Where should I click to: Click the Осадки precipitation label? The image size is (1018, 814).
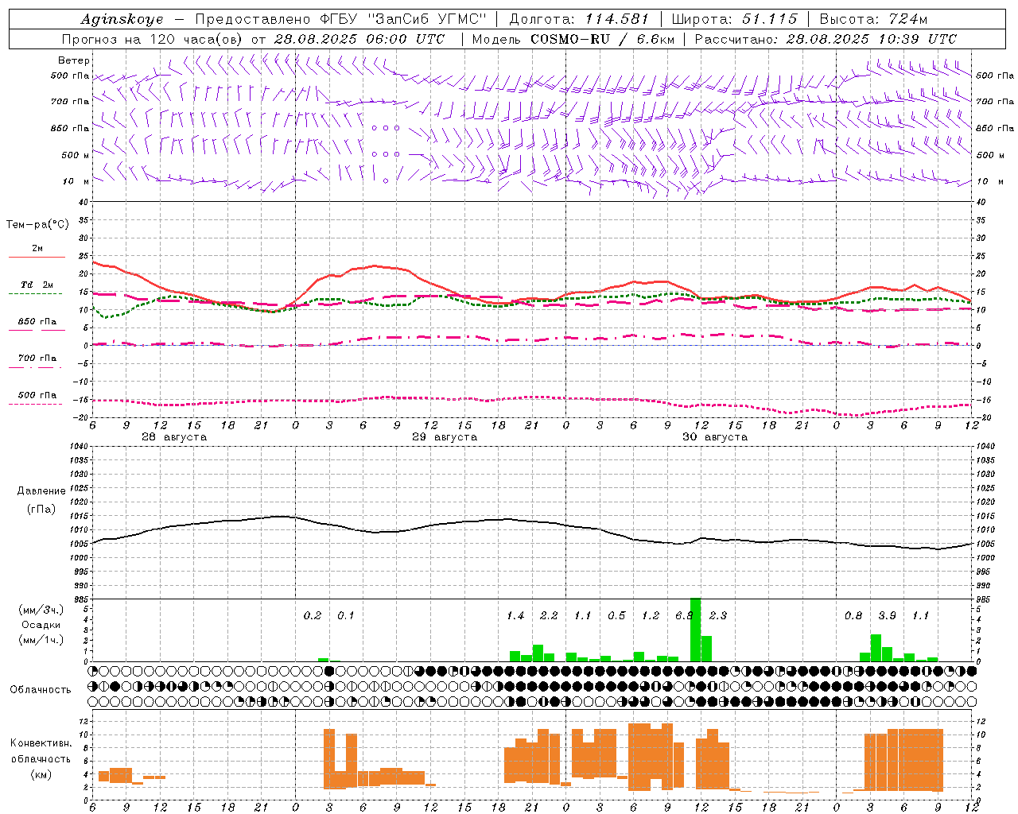click(x=41, y=625)
